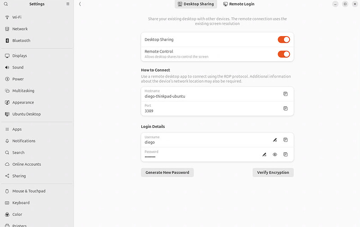
Task: Open Bluetooth settings in the sidebar
Action: pyautogui.click(x=21, y=41)
